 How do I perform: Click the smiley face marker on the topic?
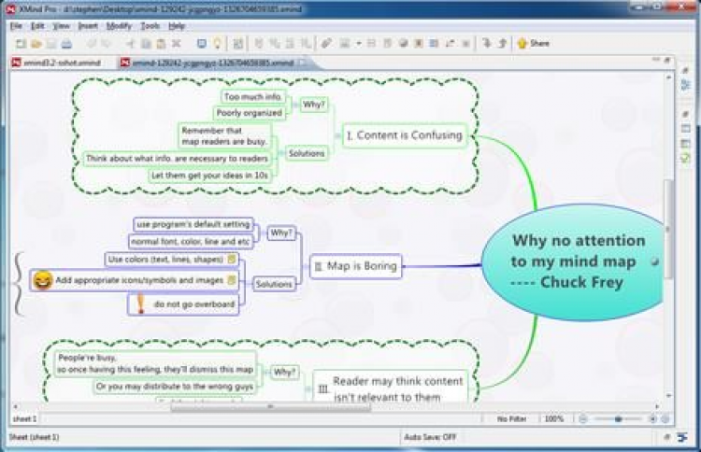click(x=42, y=280)
